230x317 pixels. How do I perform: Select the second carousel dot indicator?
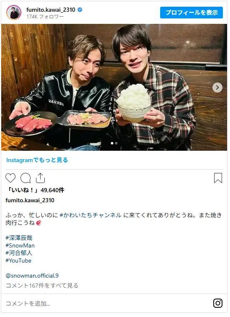tap(116, 143)
